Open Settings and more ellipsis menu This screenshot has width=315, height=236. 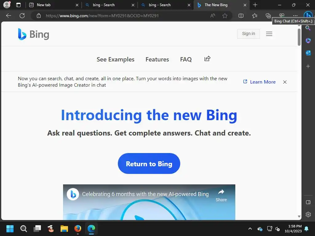click(295, 15)
